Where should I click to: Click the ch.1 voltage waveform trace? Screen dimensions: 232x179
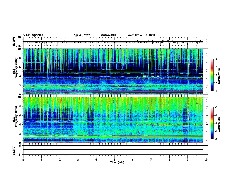point(113,42)
